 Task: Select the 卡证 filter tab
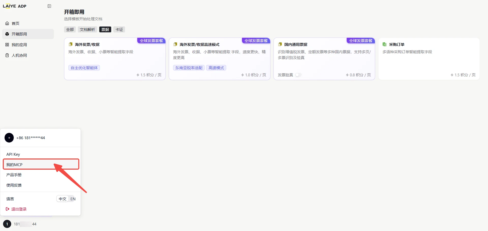119,29
